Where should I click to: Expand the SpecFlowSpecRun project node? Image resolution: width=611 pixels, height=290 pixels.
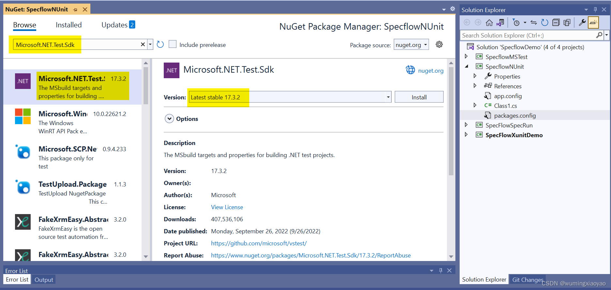[466, 125]
